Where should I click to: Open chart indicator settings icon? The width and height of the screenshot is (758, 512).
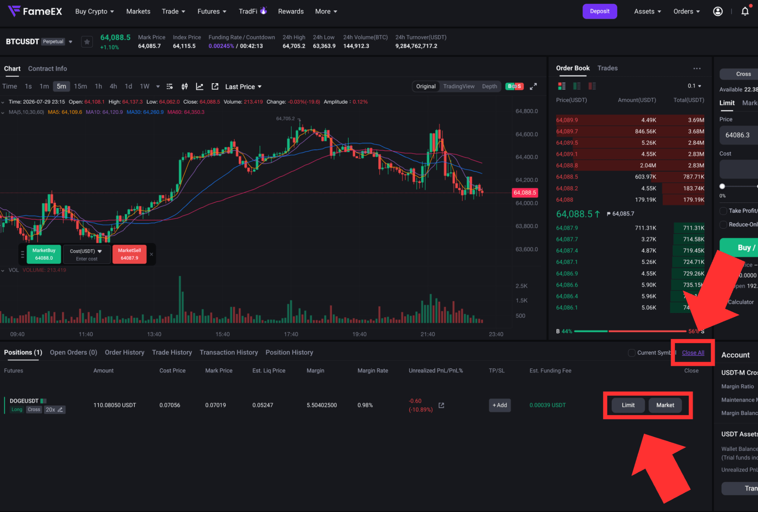coord(170,87)
